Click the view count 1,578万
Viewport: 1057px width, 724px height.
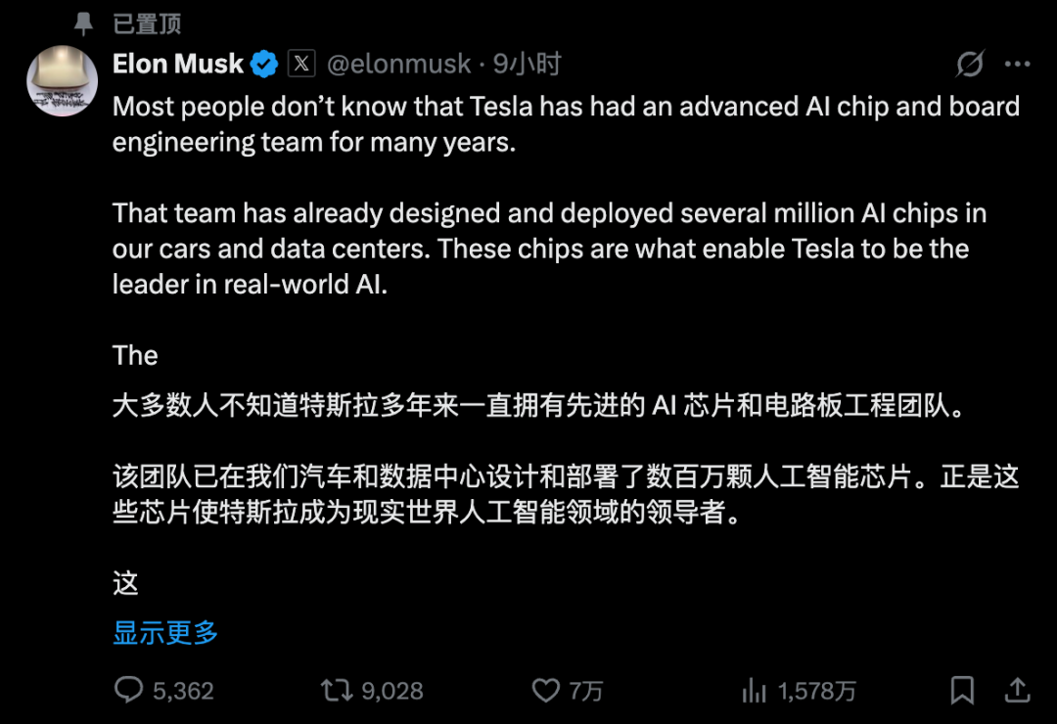click(x=818, y=691)
